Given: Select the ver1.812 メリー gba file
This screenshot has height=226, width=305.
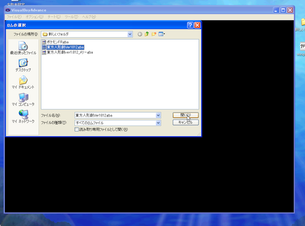Looking at the screenshot, I should pyautogui.click(x=68, y=52).
